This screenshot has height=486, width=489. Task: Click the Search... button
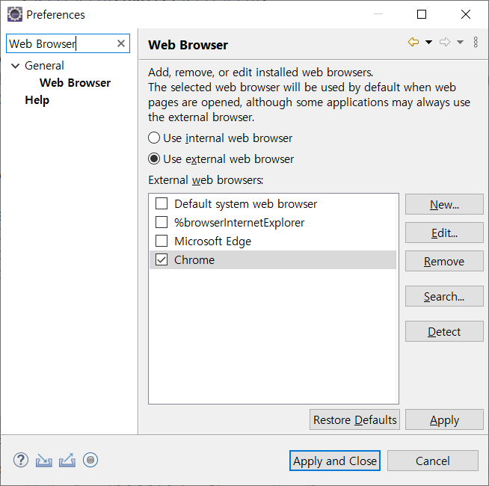coord(444,296)
